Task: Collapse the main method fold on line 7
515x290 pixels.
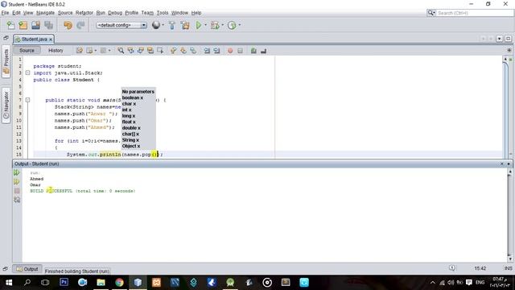Action: [x=27, y=100]
